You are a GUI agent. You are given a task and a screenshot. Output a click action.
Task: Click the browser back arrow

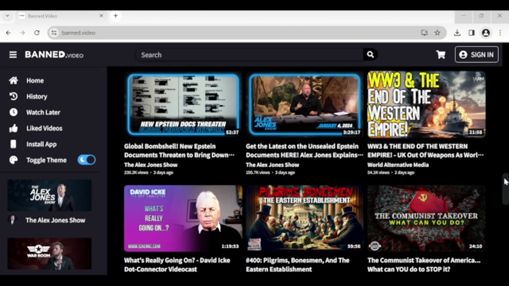pos(8,33)
